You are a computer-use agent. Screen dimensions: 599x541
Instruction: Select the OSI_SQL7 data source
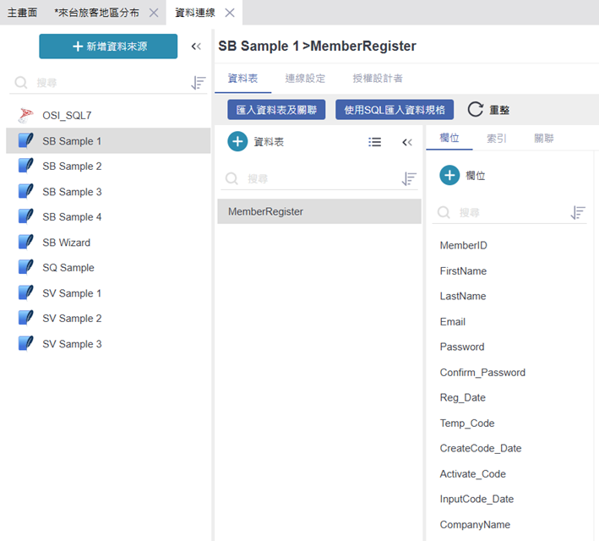tap(67, 115)
